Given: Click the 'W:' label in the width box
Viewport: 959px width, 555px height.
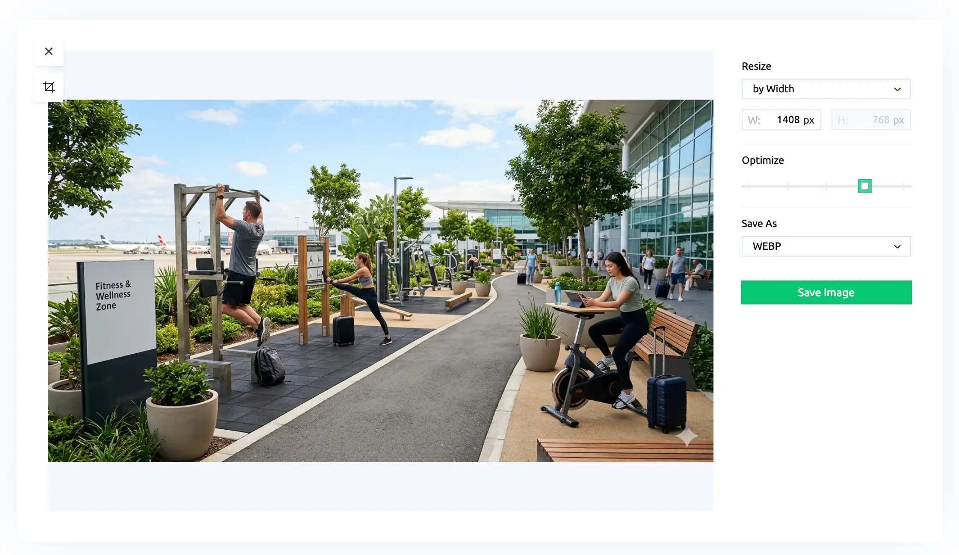Looking at the screenshot, I should click(754, 120).
